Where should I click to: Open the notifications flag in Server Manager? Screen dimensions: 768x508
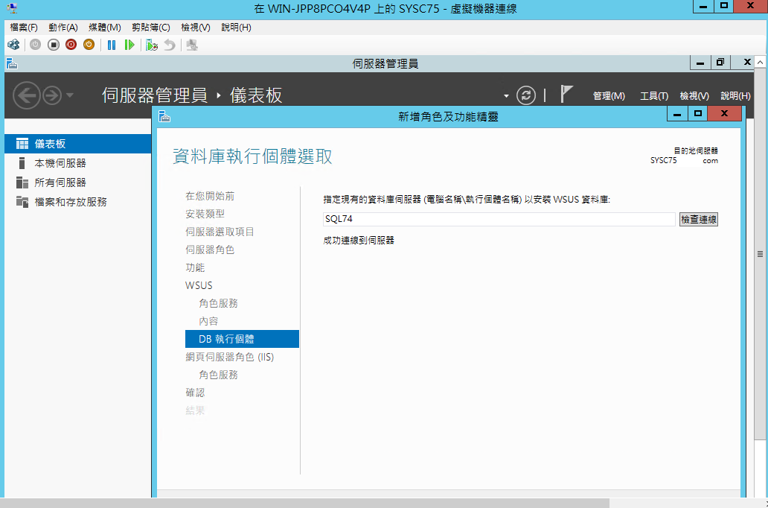(x=566, y=94)
